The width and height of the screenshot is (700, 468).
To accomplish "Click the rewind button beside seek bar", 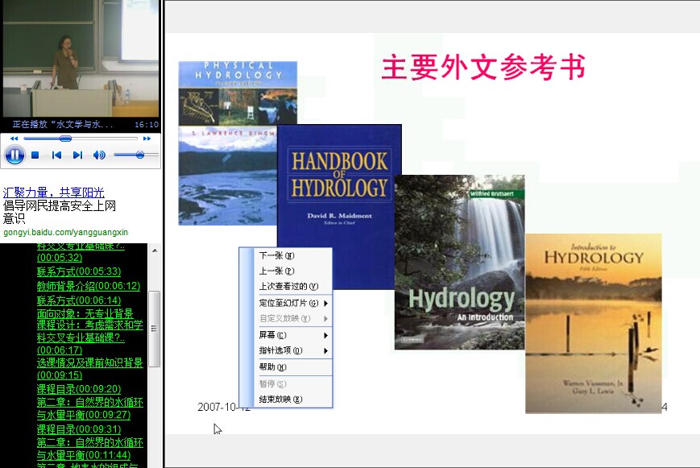I will coord(14,139).
